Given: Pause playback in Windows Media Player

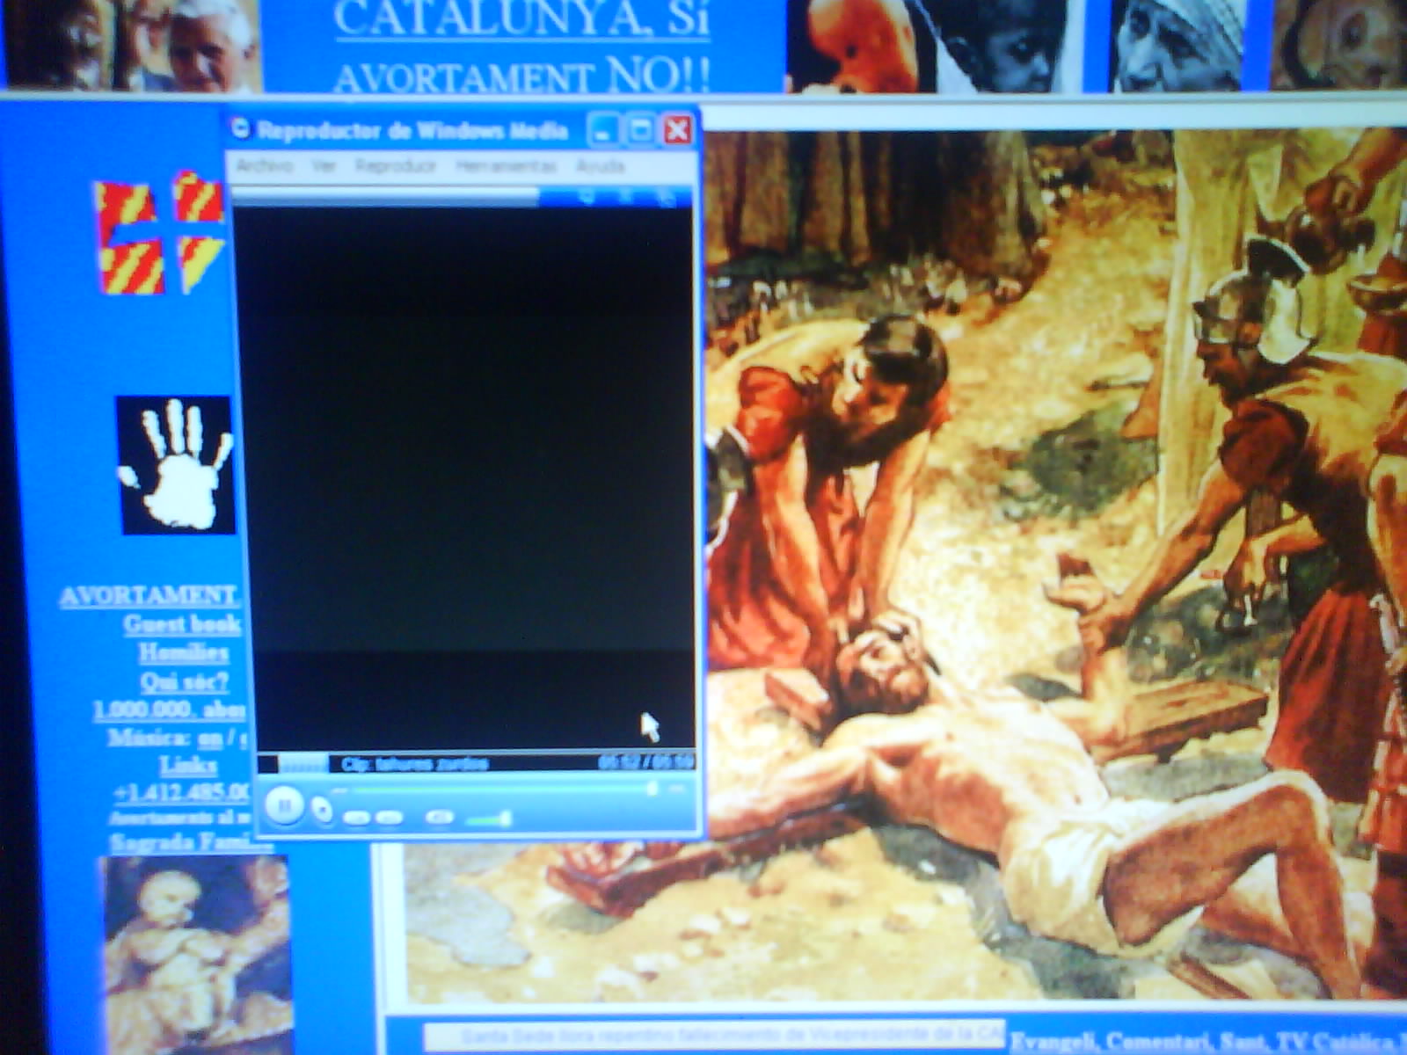Looking at the screenshot, I should tap(283, 804).
